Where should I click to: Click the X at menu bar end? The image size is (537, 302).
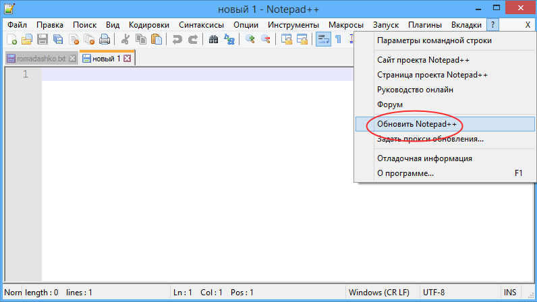528,25
